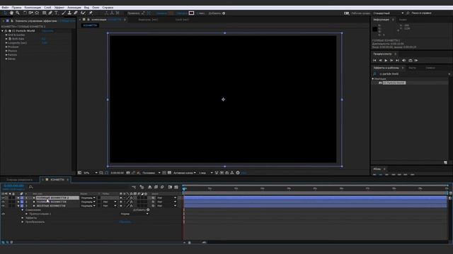Open blend mode dropdown for layer 1
Viewport: 453px width, 254px height.
88,198
